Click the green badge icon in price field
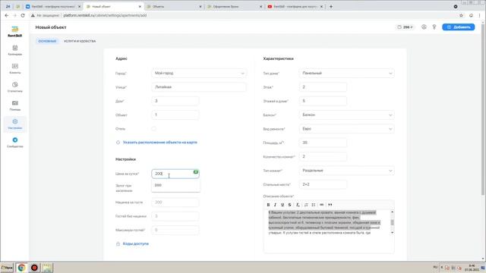This screenshot has height=273, width=486. click(196, 172)
